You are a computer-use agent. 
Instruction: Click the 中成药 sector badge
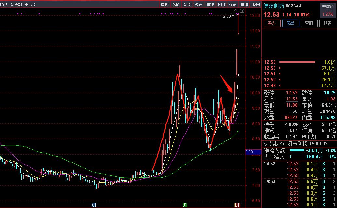328,6
